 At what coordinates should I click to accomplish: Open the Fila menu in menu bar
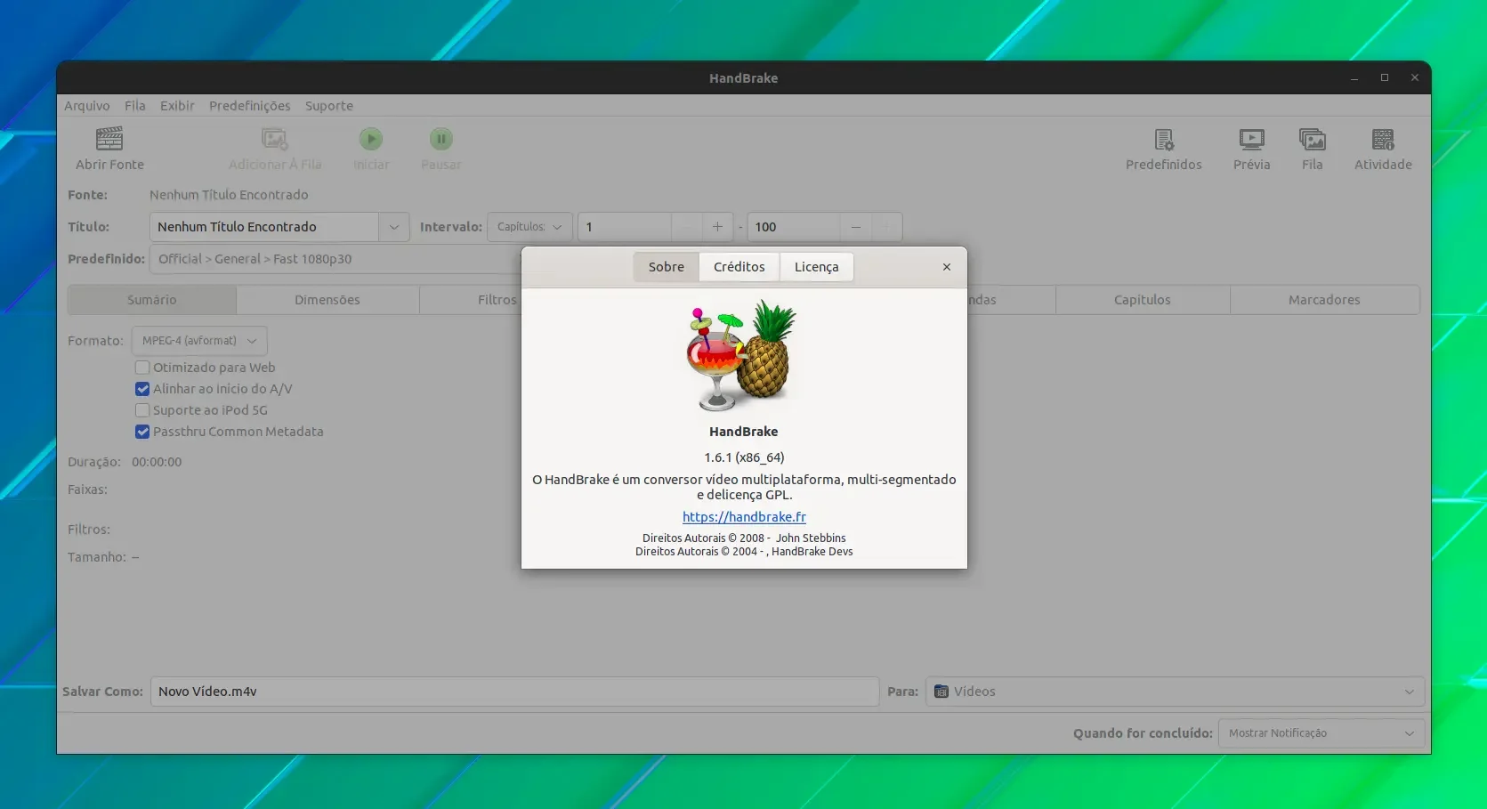[x=135, y=106]
